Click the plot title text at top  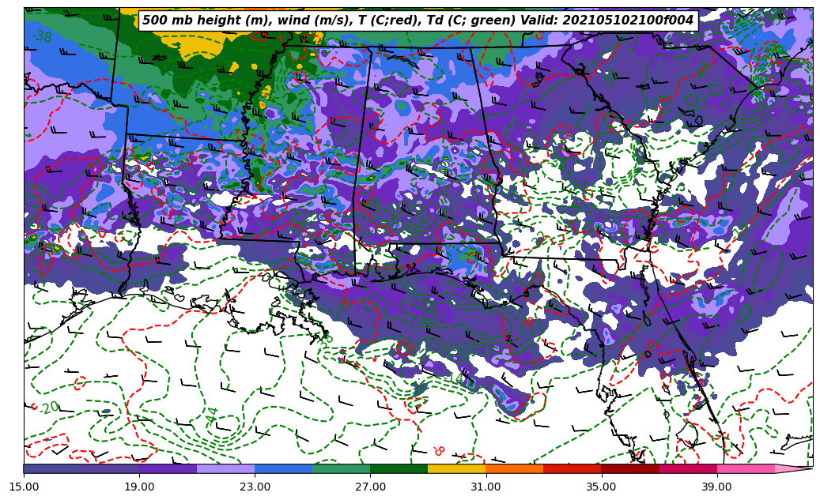coord(418,21)
